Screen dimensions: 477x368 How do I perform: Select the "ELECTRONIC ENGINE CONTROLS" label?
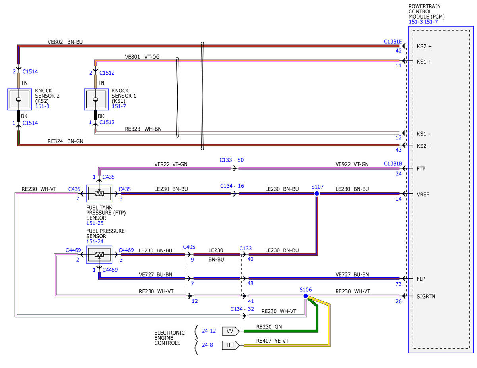pos(170,338)
